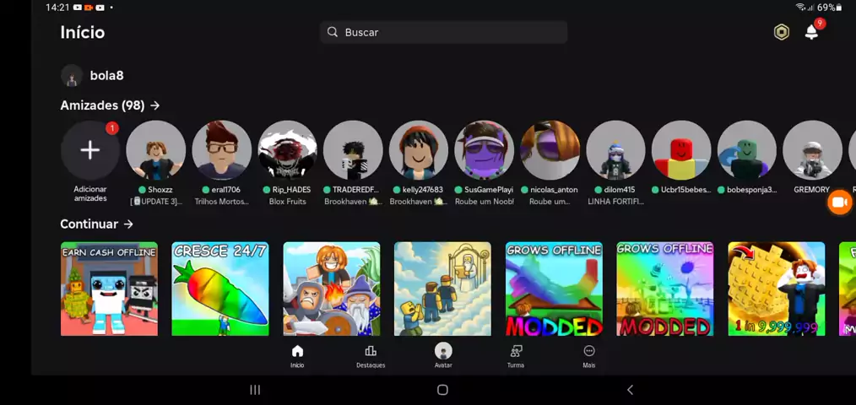
Task: Tap the Adicionar amizades plus button
Action: click(90, 150)
